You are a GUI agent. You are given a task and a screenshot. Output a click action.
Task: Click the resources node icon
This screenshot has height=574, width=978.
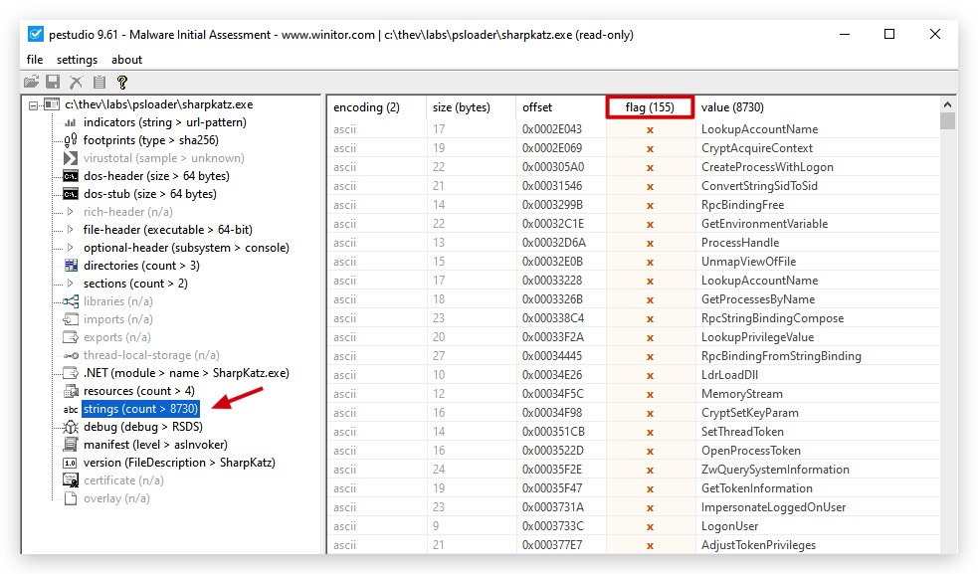tap(71, 391)
